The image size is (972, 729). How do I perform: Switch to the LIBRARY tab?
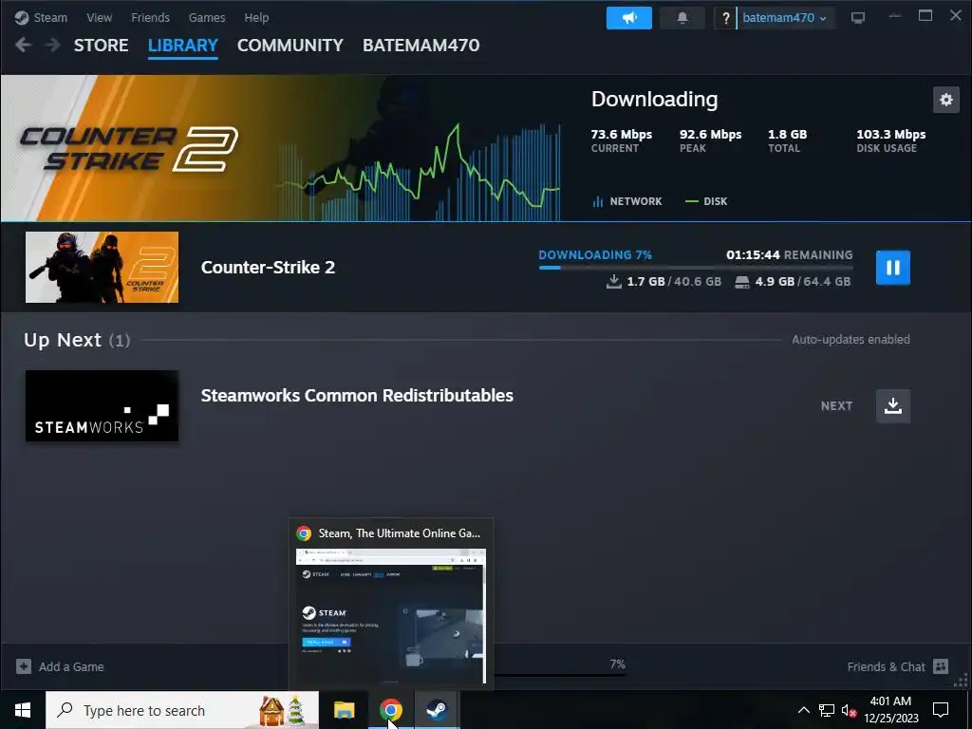point(183,46)
